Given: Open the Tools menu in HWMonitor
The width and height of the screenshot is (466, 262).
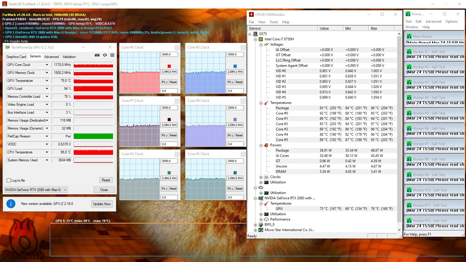Looking at the screenshot, I should coord(274,22).
